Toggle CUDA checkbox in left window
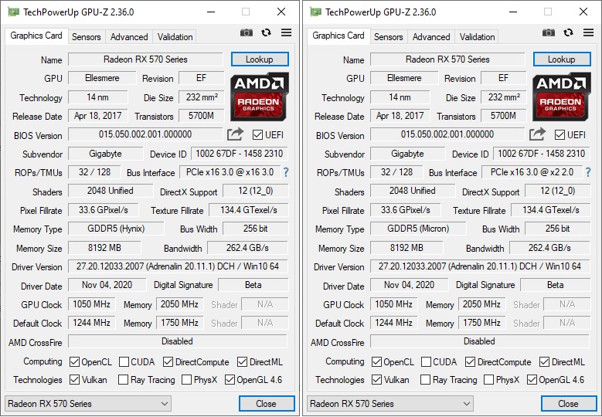 124,361
